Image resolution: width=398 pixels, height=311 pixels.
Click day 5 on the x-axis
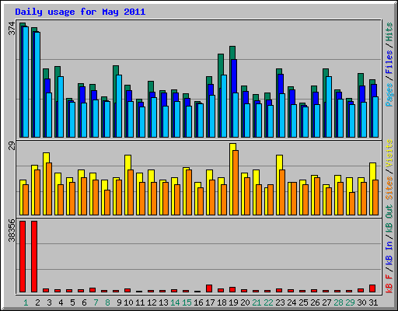(x=72, y=302)
